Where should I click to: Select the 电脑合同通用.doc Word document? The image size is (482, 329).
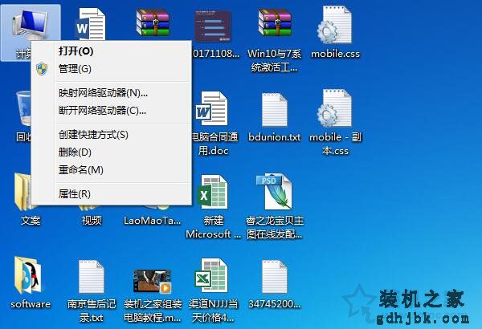point(213,123)
